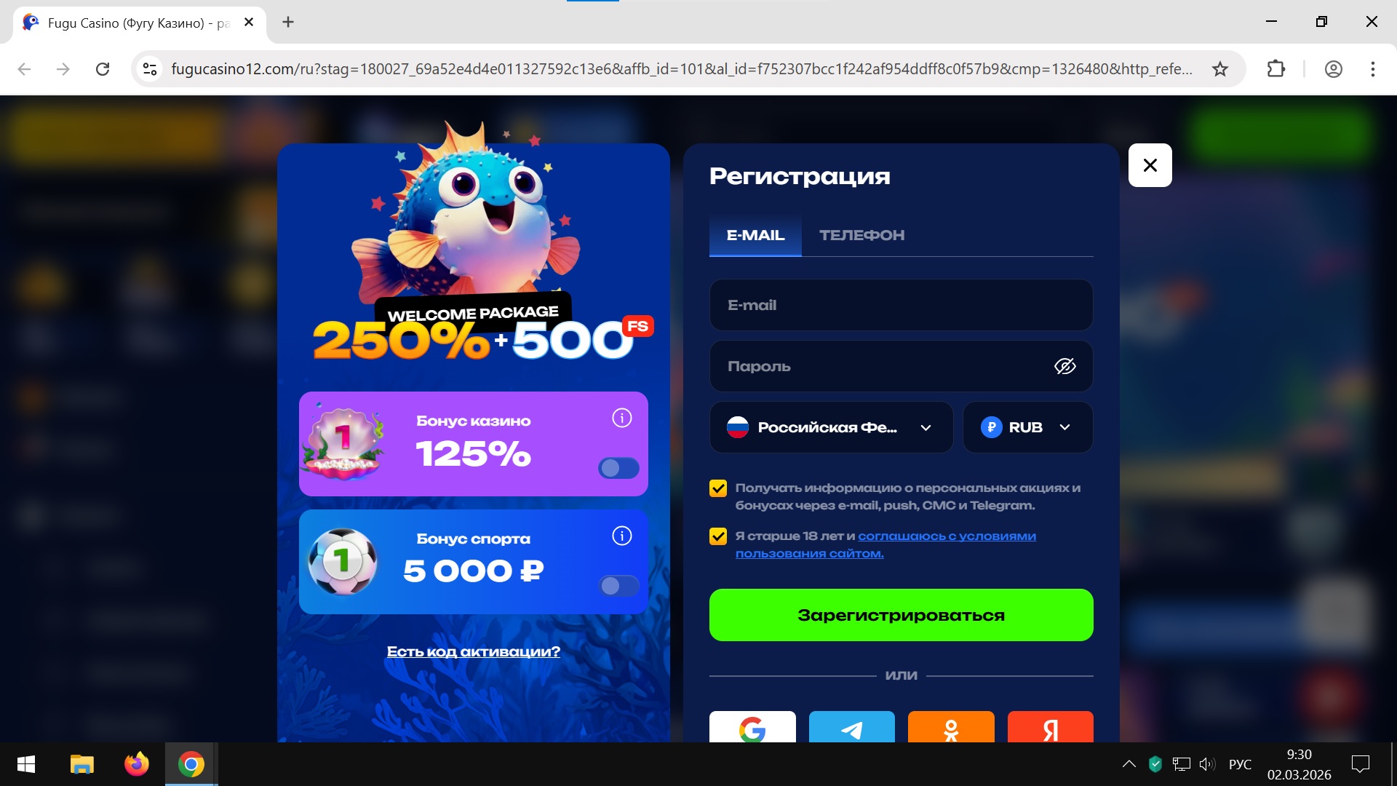Bookmark this page with the star icon
Viewport: 1397px width, 786px height.
coord(1220,69)
